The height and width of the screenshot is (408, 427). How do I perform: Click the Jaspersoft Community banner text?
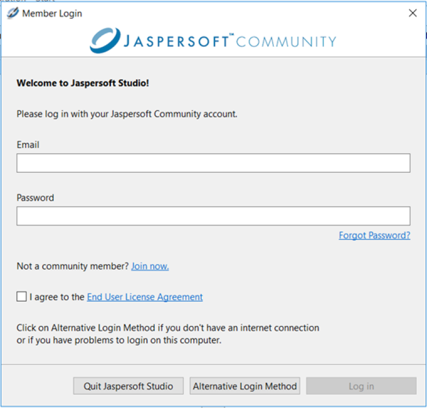(x=230, y=42)
